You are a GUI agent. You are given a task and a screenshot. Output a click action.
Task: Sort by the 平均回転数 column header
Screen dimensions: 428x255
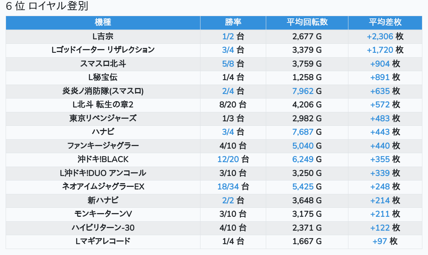point(307,22)
